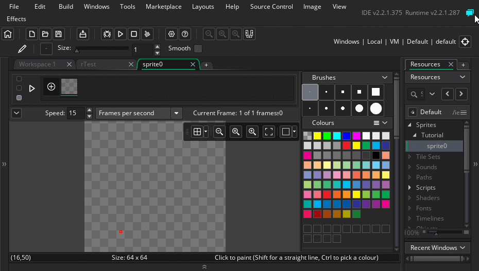Go to next search result arrow
The width and height of the screenshot is (479, 271).
click(461, 94)
